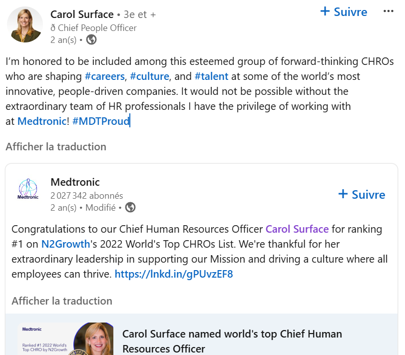The width and height of the screenshot is (405, 355).
Task: Click the globe icon in Medtronic's post
Action: pyautogui.click(x=130, y=207)
